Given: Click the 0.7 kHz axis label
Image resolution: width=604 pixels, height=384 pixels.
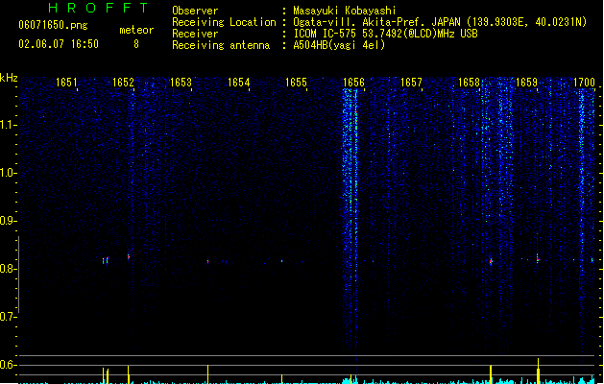Looking at the screenshot, I should (8, 317).
